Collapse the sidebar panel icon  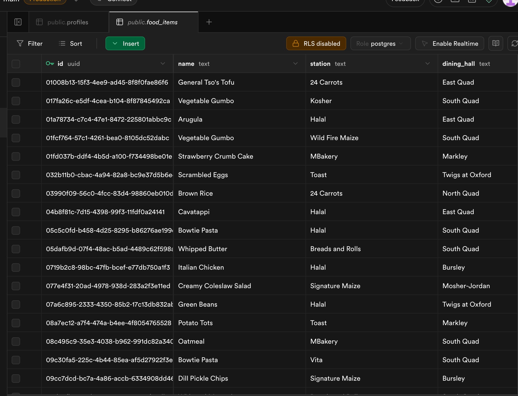(x=18, y=22)
